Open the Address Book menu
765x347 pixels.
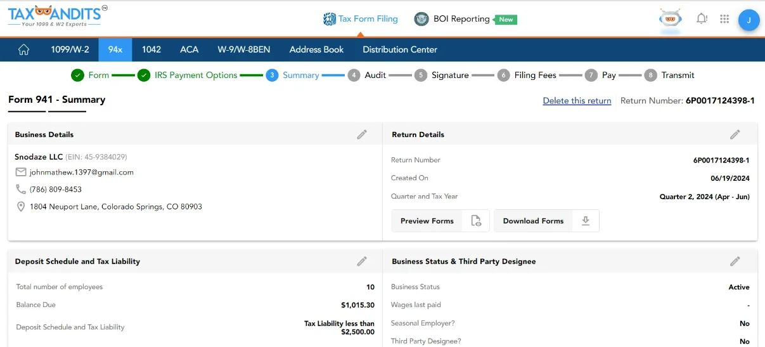click(316, 49)
